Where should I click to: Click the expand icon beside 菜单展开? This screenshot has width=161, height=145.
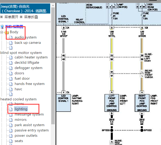click(x=1, y=17)
